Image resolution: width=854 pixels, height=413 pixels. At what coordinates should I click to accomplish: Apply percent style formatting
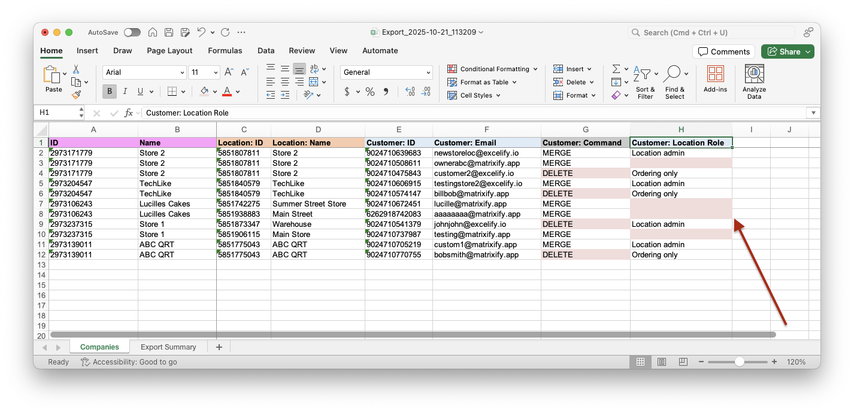click(370, 92)
